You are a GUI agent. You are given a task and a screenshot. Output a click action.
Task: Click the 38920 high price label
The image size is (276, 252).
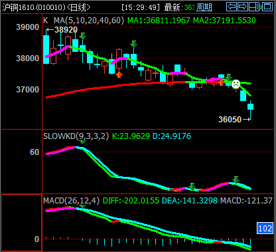[66, 30]
